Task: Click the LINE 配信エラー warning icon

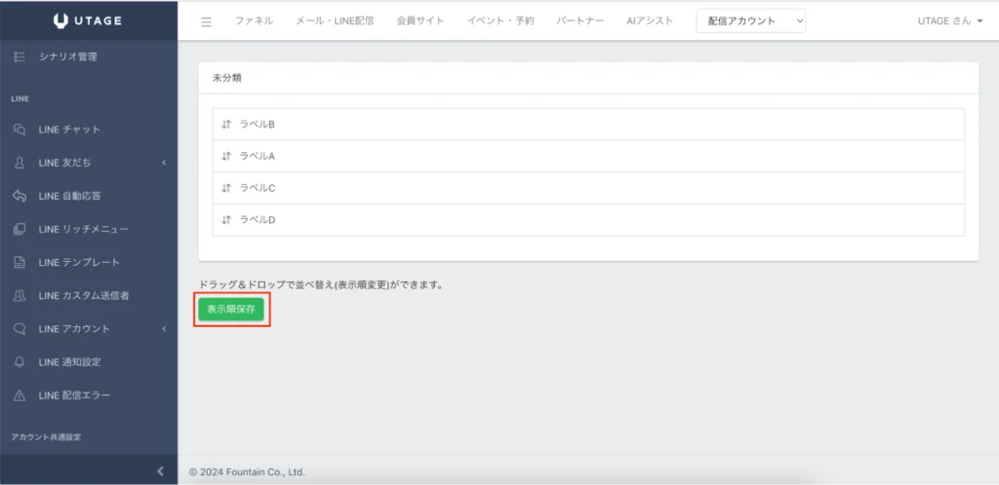Action: pos(20,395)
